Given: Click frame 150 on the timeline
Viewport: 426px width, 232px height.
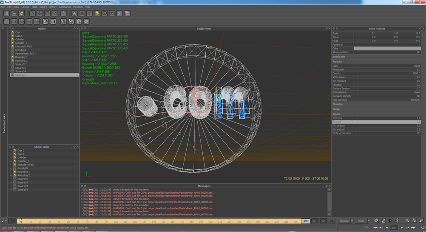Looking at the screenshot, I should pyautogui.click(x=163, y=221).
